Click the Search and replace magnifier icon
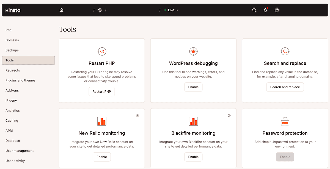This screenshot has width=330, height=169. point(285,51)
